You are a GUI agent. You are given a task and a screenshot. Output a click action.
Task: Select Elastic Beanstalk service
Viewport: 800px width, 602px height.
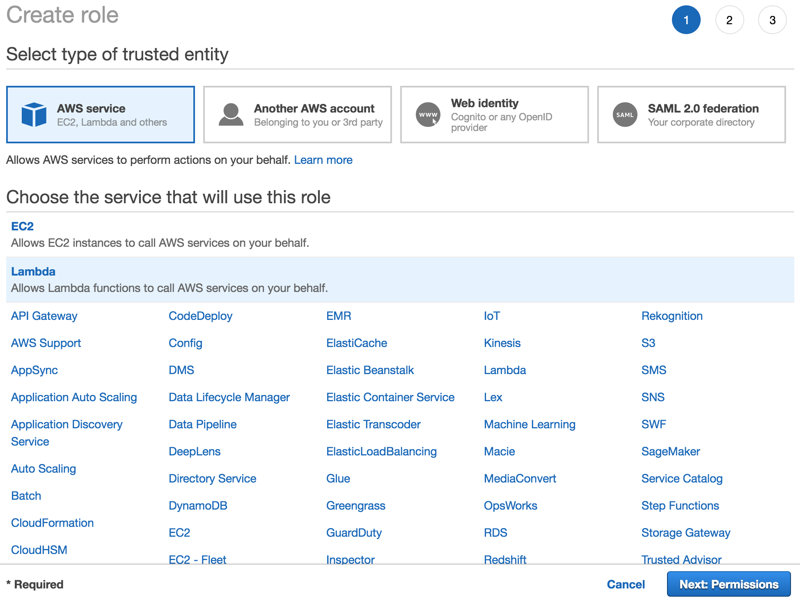[x=370, y=370]
